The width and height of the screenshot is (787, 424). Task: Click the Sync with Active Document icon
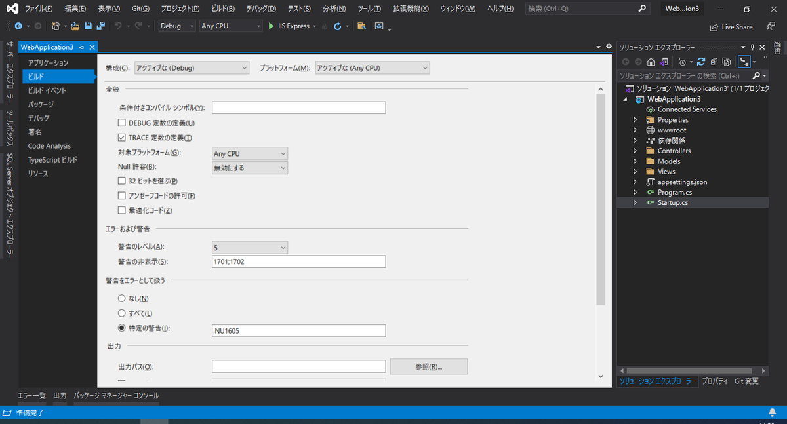tap(701, 62)
